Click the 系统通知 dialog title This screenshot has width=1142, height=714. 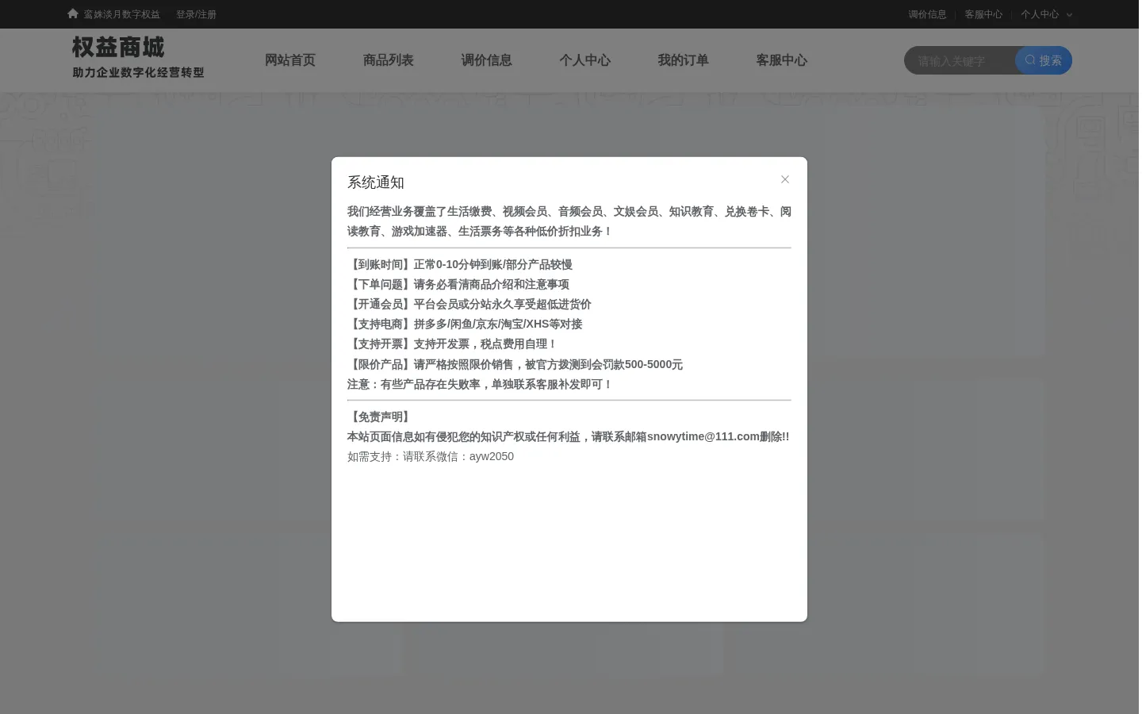coord(376,182)
